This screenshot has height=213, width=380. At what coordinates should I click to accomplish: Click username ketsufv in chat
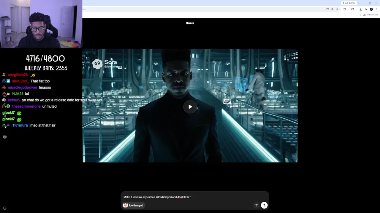pos(14,100)
